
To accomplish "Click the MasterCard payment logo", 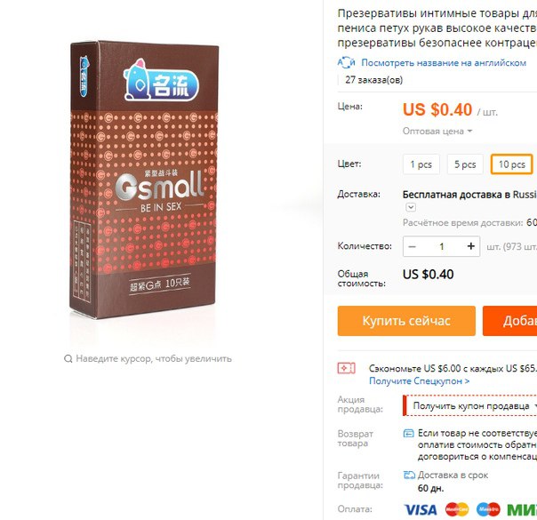I will click(457, 509).
